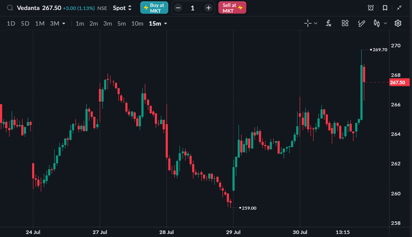Open the indicators fx icon

tap(329, 23)
